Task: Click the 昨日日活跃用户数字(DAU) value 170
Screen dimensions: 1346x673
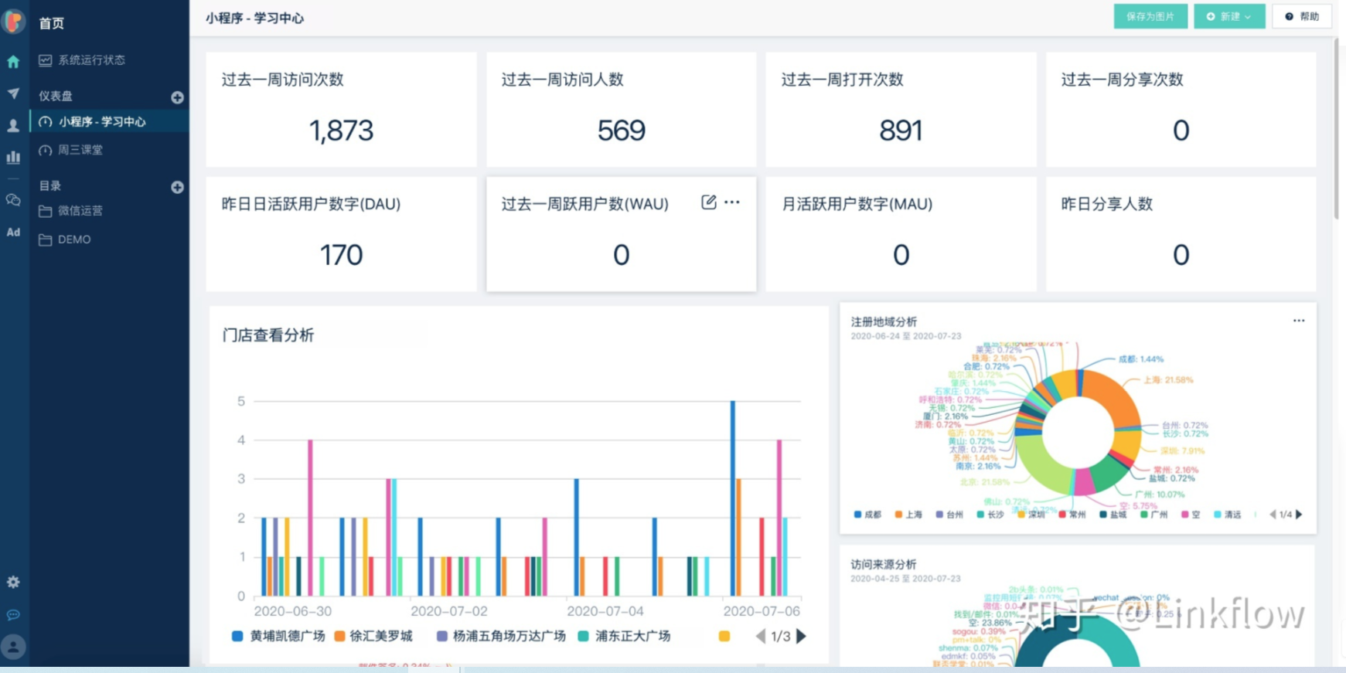Action: [341, 255]
